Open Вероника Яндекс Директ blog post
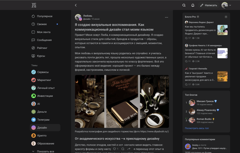240x153 pixels. click(x=200, y=30)
